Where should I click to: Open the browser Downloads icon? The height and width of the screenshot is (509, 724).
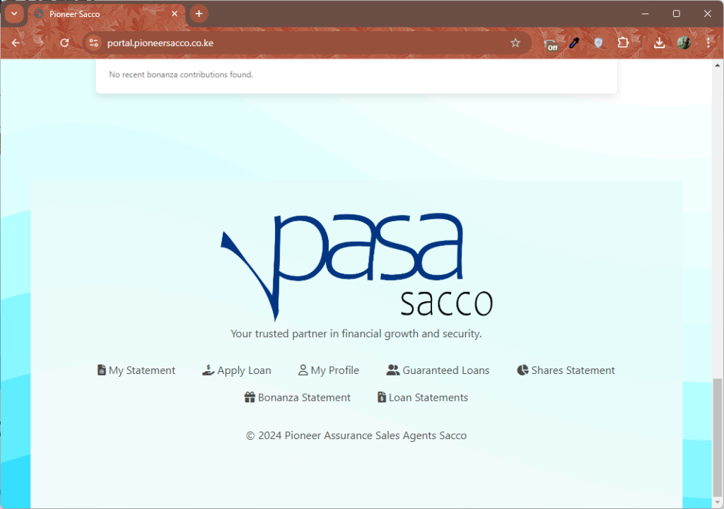click(x=660, y=43)
